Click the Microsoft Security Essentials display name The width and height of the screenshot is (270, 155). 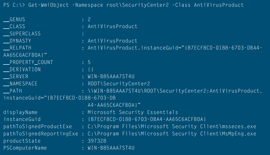tap(133, 112)
